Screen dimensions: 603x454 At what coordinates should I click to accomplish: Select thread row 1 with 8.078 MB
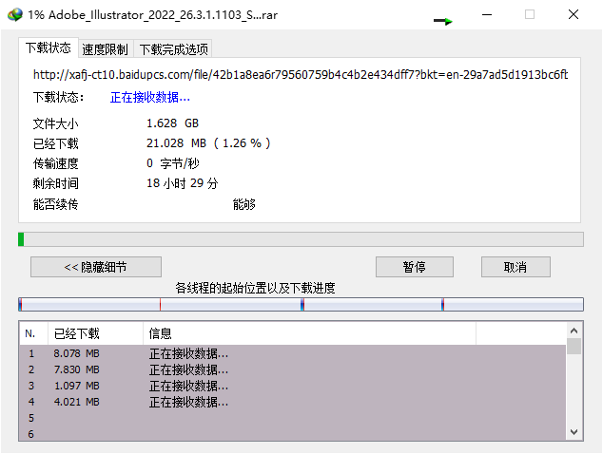coord(293,353)
